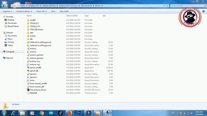Show hidden system tray icons
The width and height of the screenshot is (207, 116).
coord(177,113)
